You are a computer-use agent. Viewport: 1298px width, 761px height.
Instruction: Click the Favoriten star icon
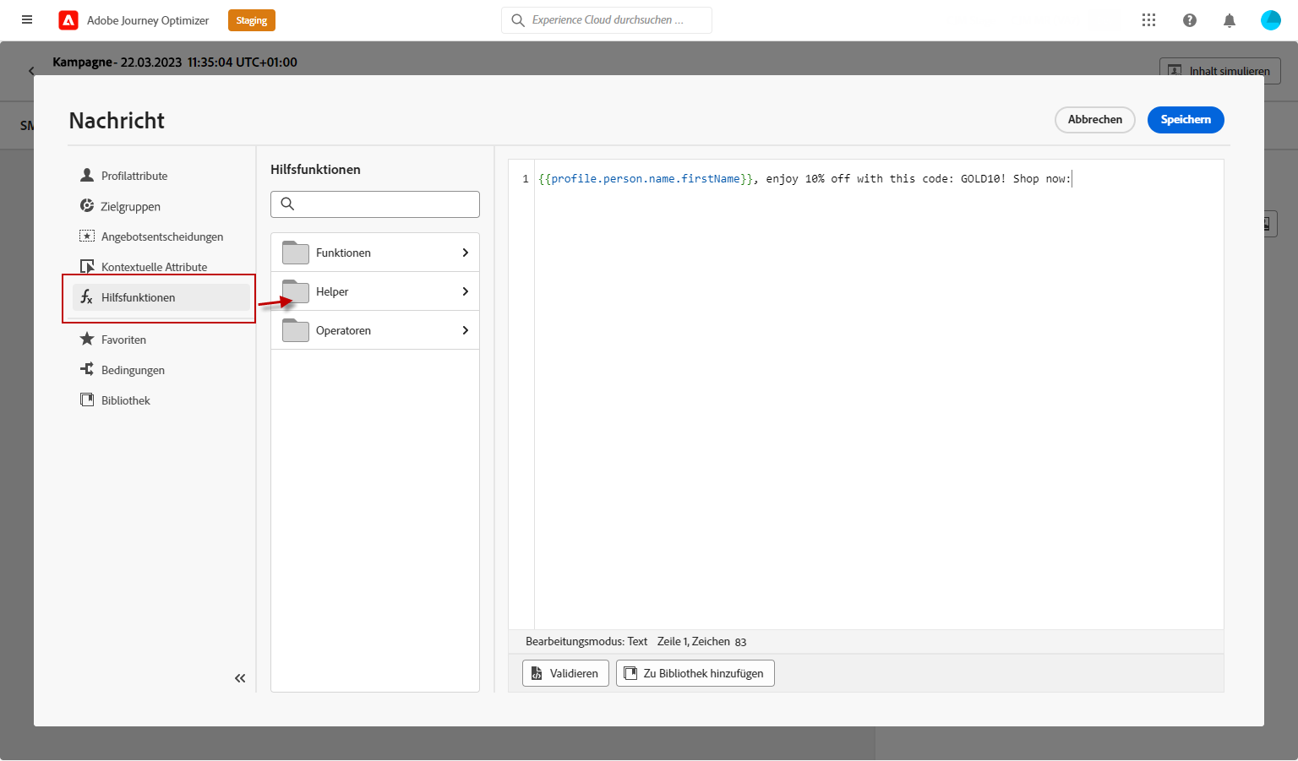[x=87, y=340]
